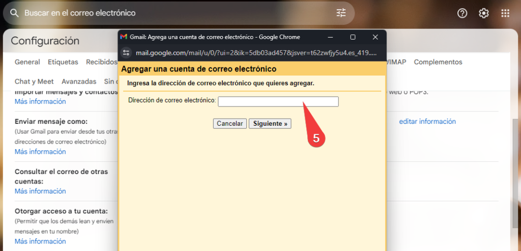521x251 pixels.
Task: Open the Etiquetas tab
Action: (x=63, y=62)
